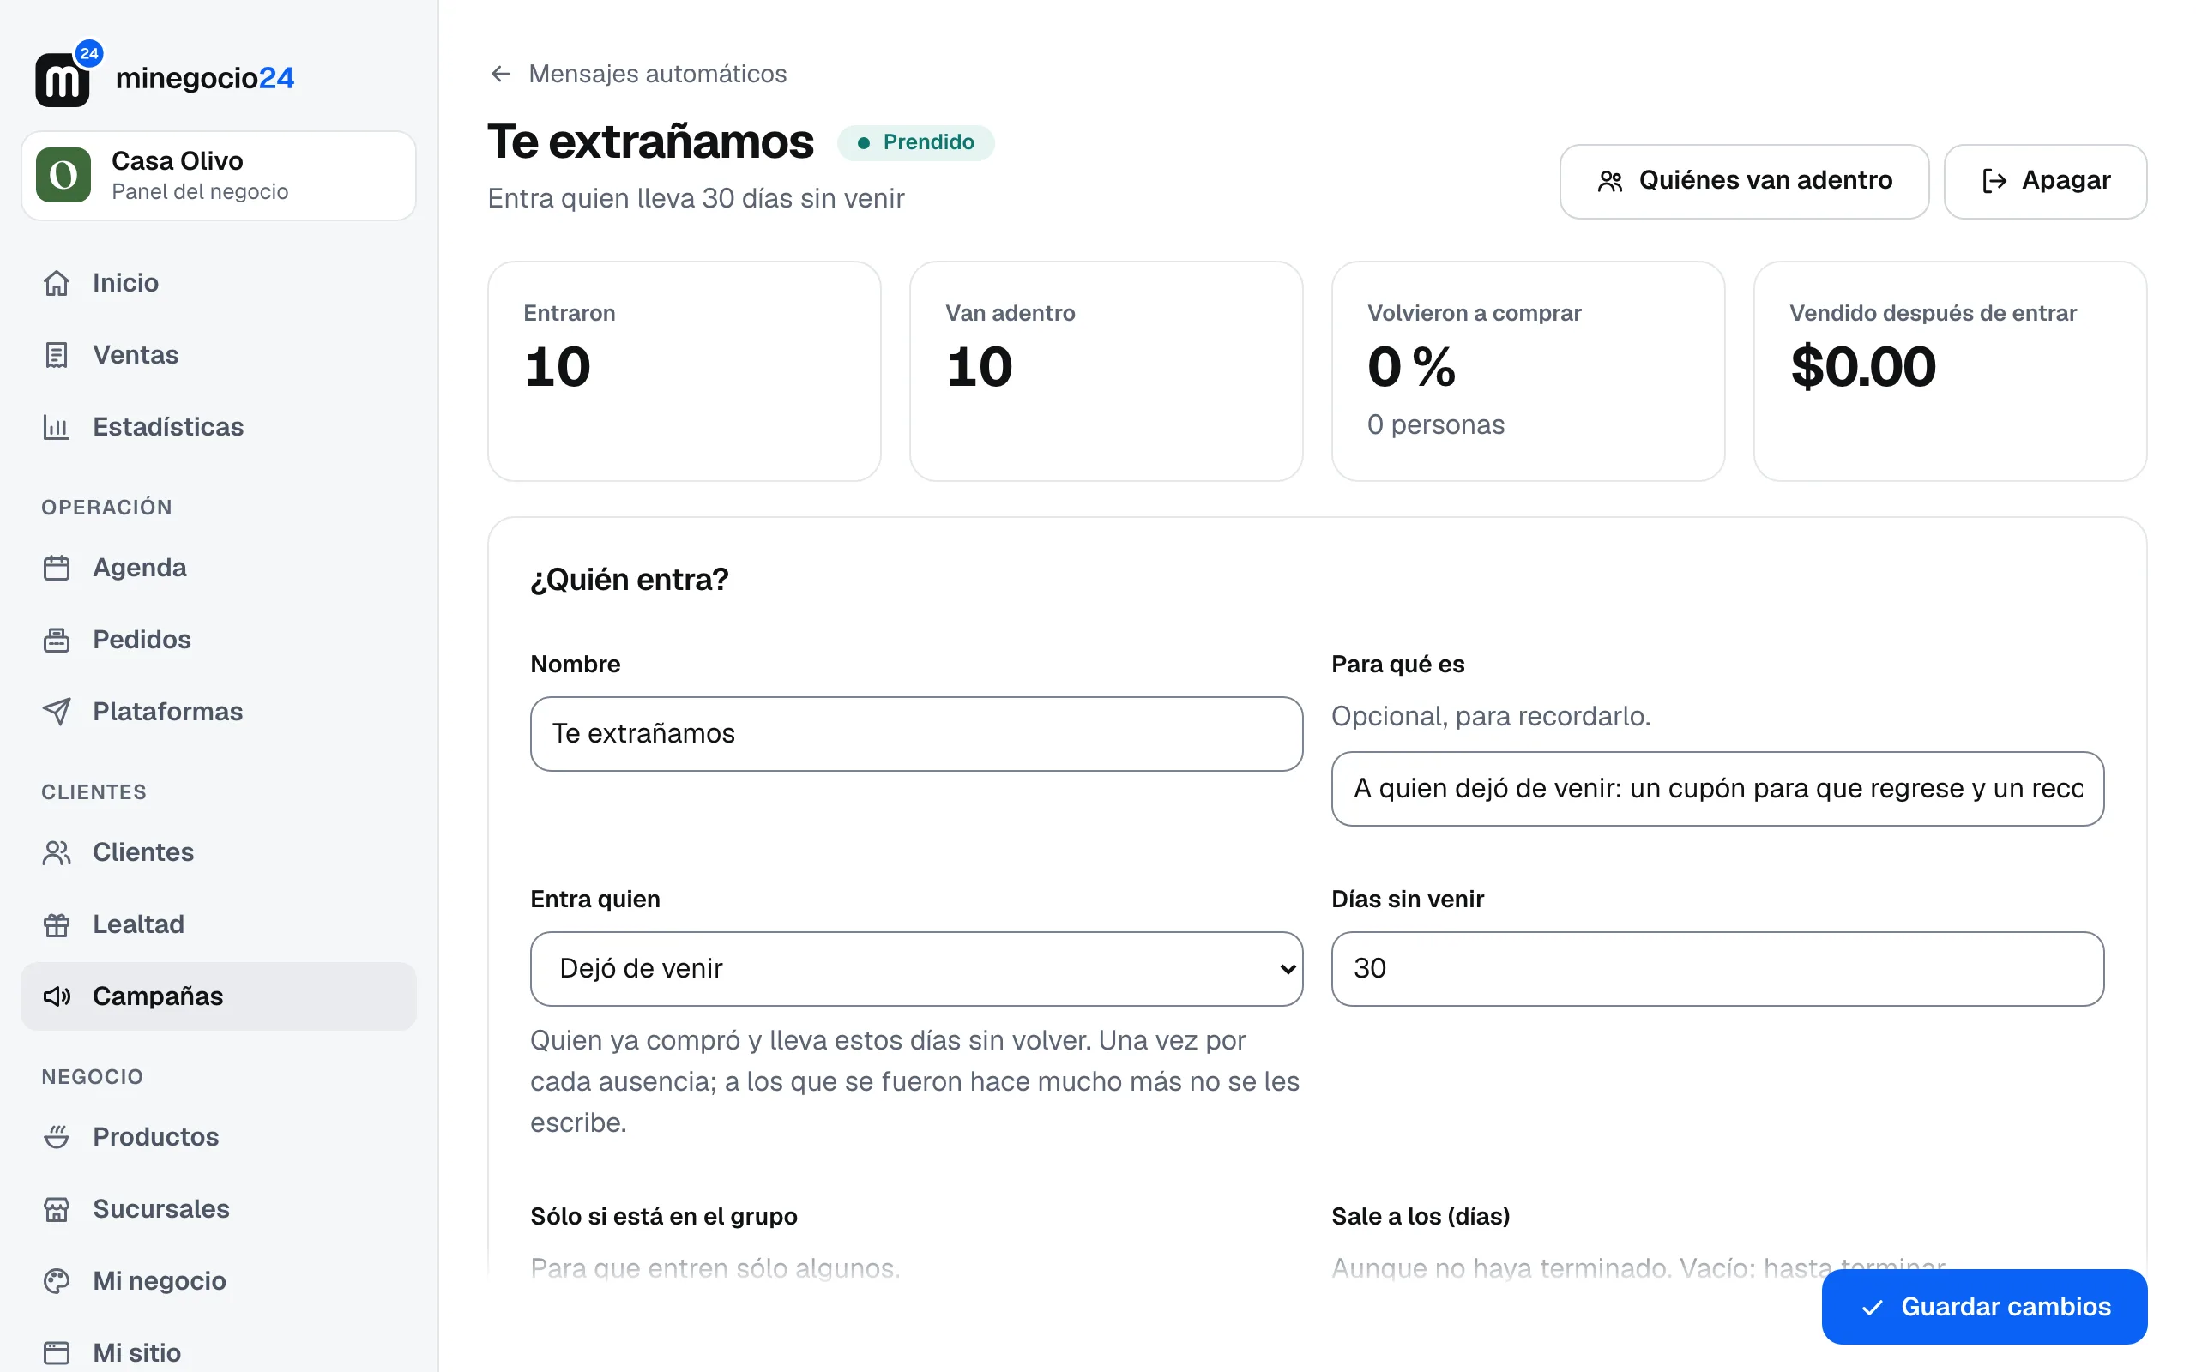Click the 'Entraron' stat card
This screenshot has width=2196, height=1372.
point(685,371)
